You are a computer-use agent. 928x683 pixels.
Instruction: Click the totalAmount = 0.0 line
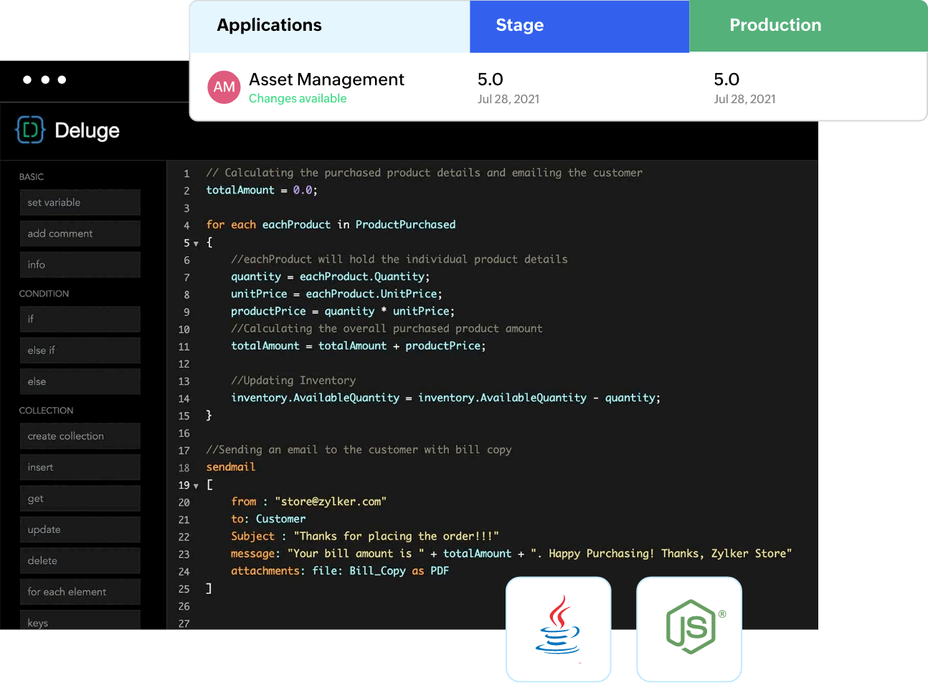coord(262,190)
